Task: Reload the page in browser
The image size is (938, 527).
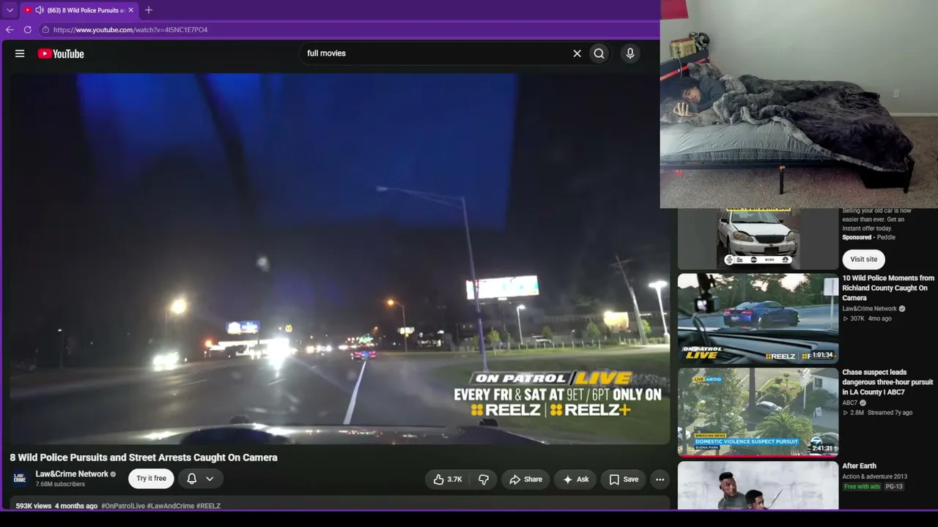Action: coord(28,30)
